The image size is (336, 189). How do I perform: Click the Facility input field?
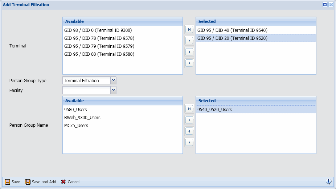pyautogui.click(x=86, y=90)
